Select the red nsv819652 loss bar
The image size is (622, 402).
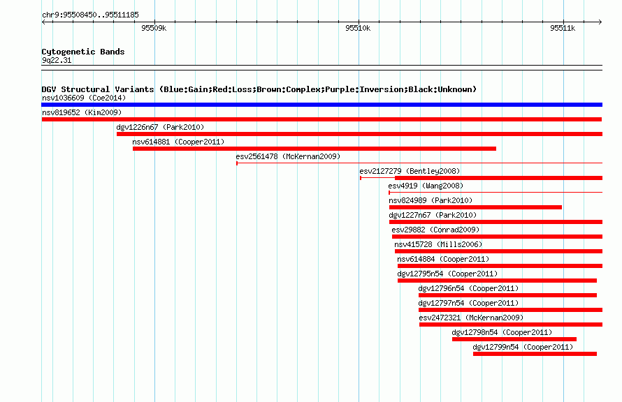[x=321, y=119]
